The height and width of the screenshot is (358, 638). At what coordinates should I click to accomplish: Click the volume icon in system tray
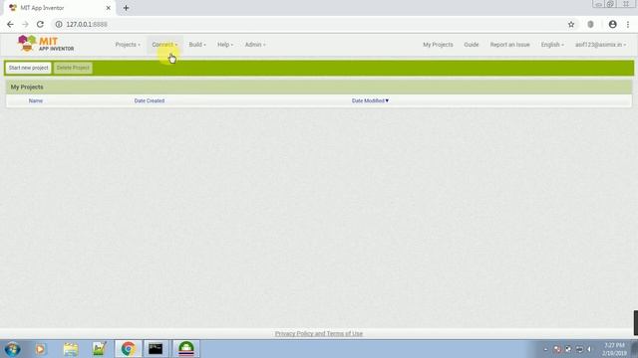click(x=589, y=349)
